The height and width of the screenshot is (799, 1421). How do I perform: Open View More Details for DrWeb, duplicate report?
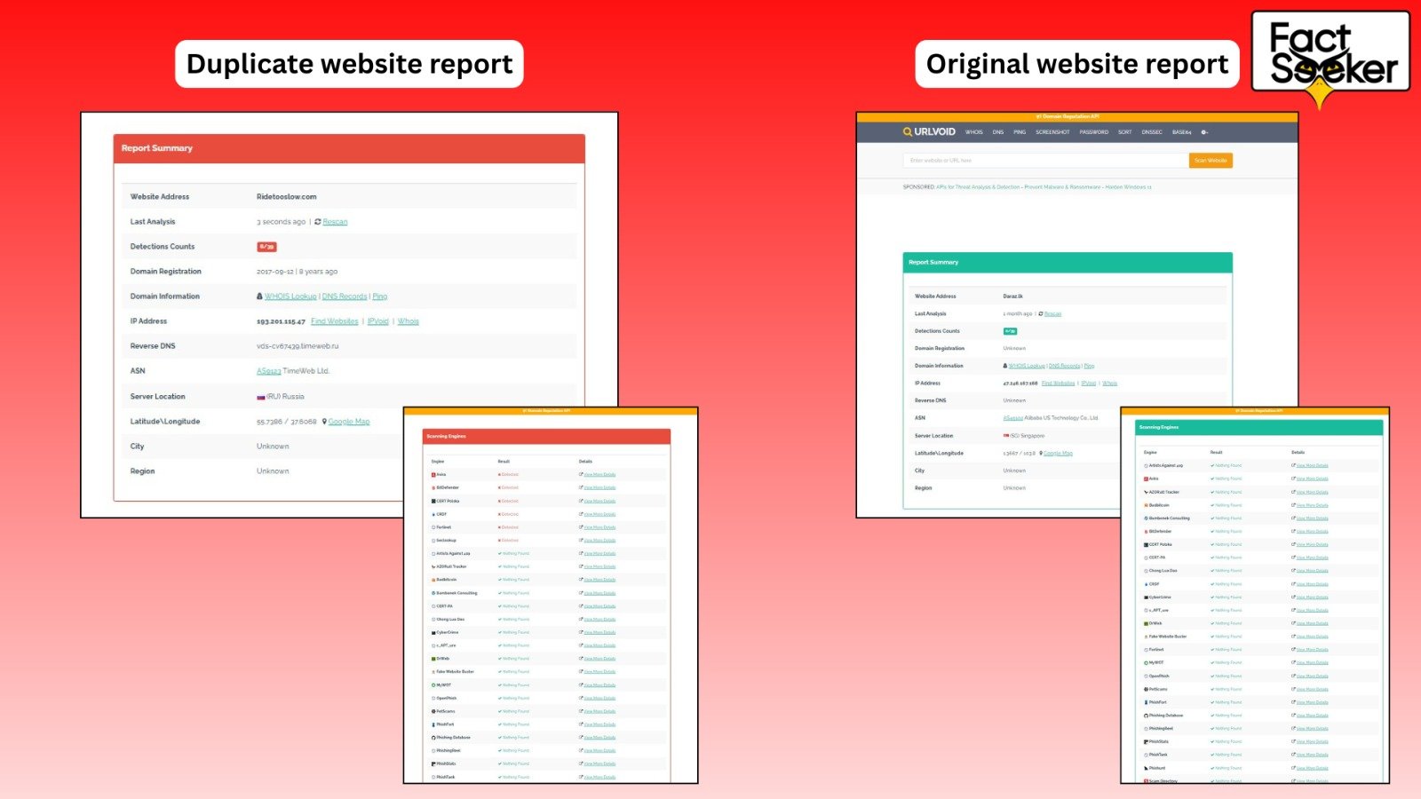coord(599,659)
